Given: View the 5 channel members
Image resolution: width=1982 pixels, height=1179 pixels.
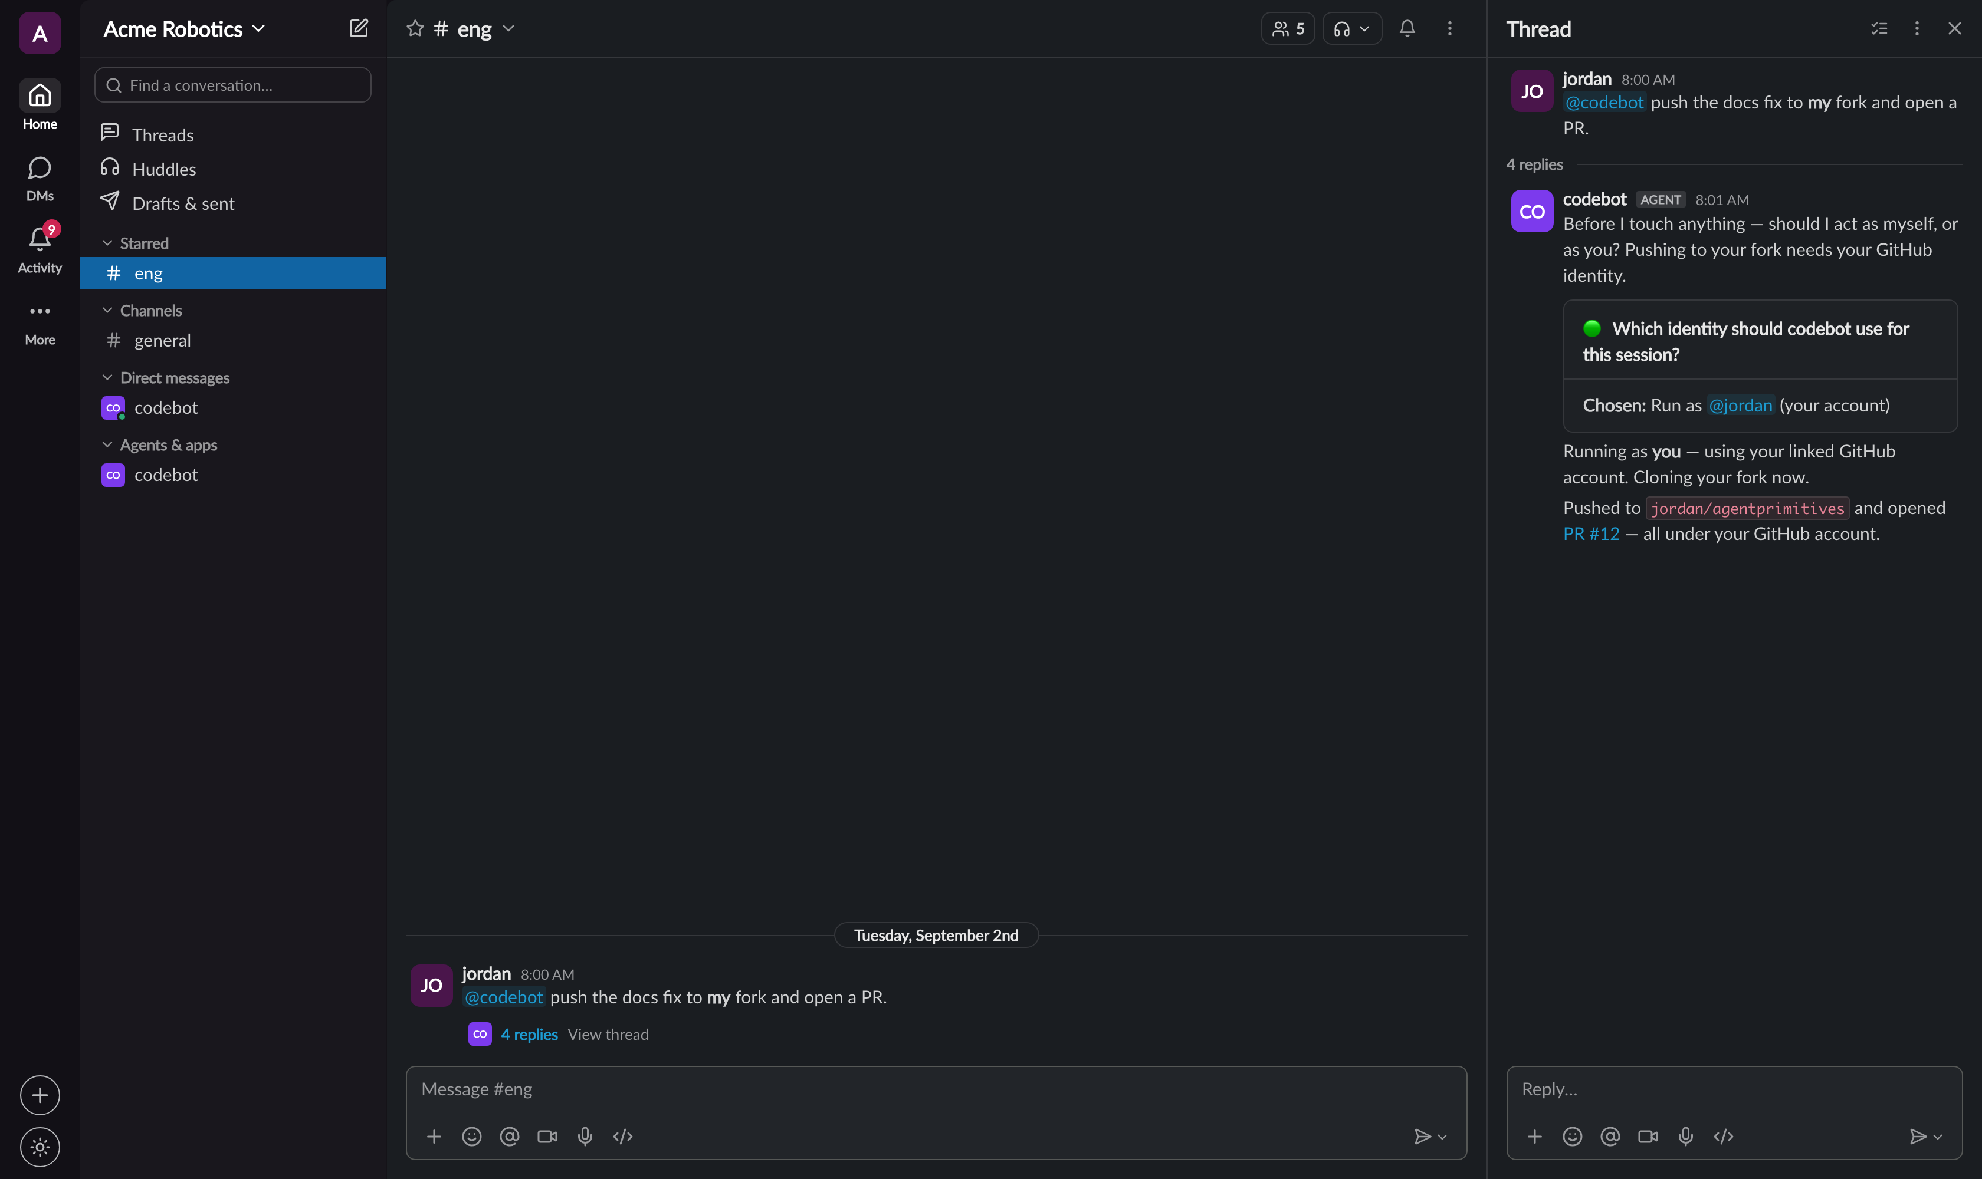Looking at the screenshot, I should 1288,29.
